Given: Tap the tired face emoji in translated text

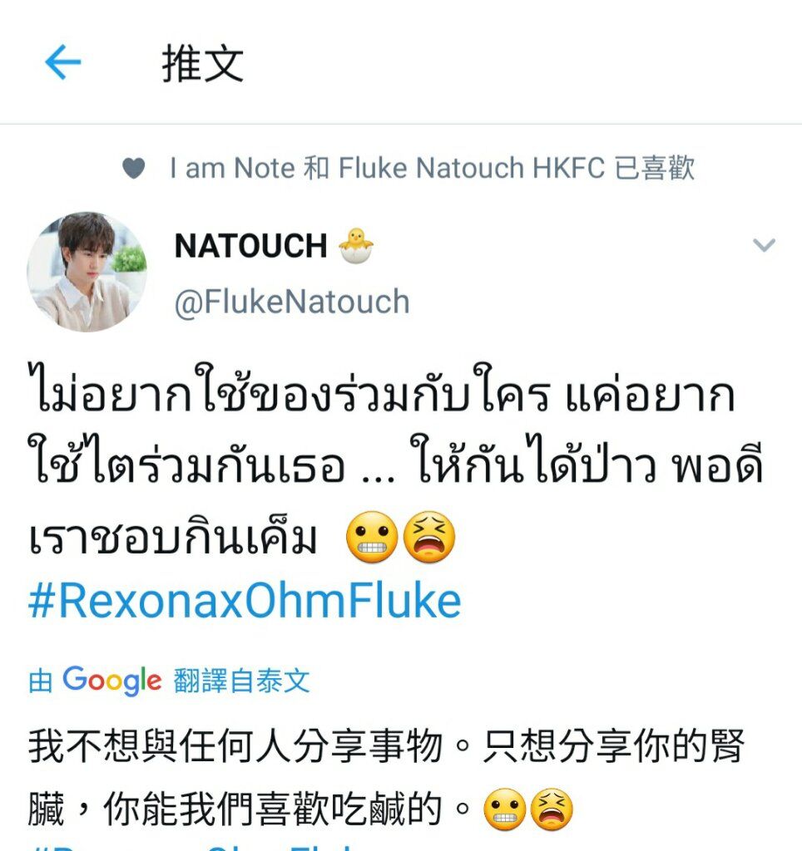Looking at the screenshot, I should (x=551, y=809).
